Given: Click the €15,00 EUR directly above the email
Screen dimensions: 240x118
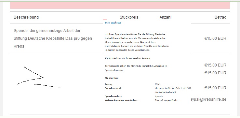Looking at the screenshot, I should tap(215, 88).
